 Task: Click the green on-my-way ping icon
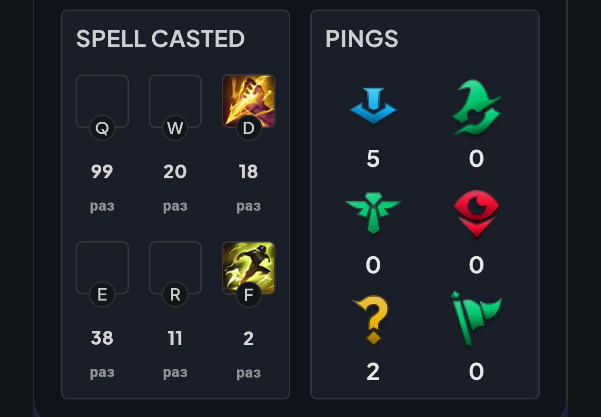(476, 107)
